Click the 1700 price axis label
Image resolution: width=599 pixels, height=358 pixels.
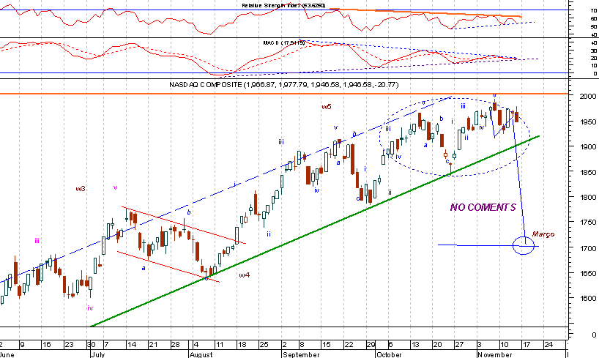[587, 248]
